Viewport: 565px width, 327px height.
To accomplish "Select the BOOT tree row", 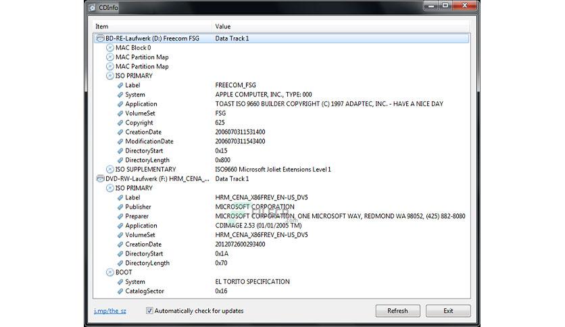I will [281, 272].
